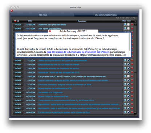Click the red remove icon for SN2496
This screenshot has height=133, width=151.
point(132,29)
